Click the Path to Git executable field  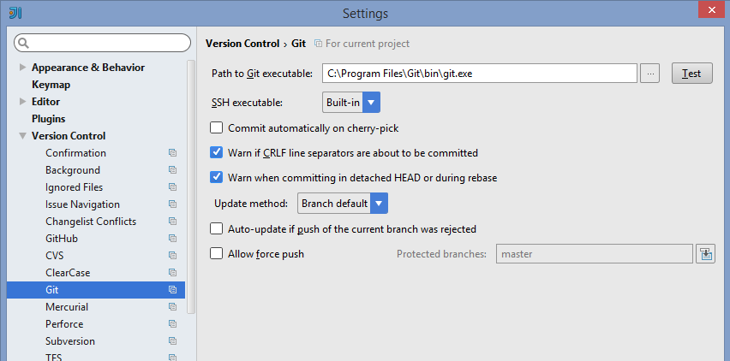[x=480, y=74]
